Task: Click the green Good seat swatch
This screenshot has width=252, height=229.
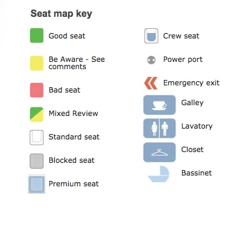Action: coord(37,35)
